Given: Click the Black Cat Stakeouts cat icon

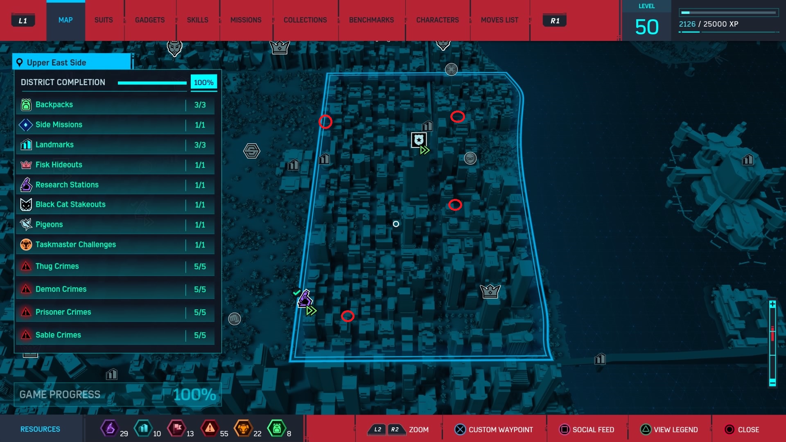Looking at the screenshot, I should click(26, 205).
